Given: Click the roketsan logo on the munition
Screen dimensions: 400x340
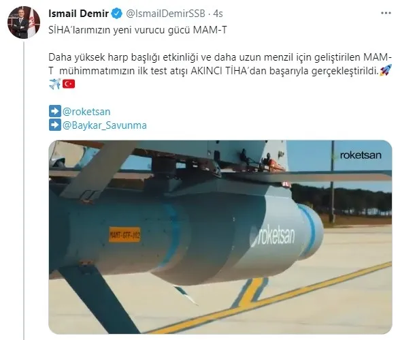Looking at the screenshot, I should click(272, 238).
